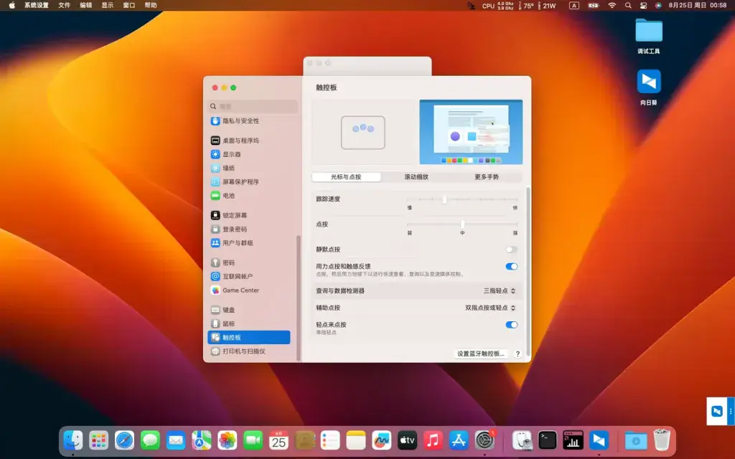
Task: Select 触控板 in the sidebar
Action: 249,337
